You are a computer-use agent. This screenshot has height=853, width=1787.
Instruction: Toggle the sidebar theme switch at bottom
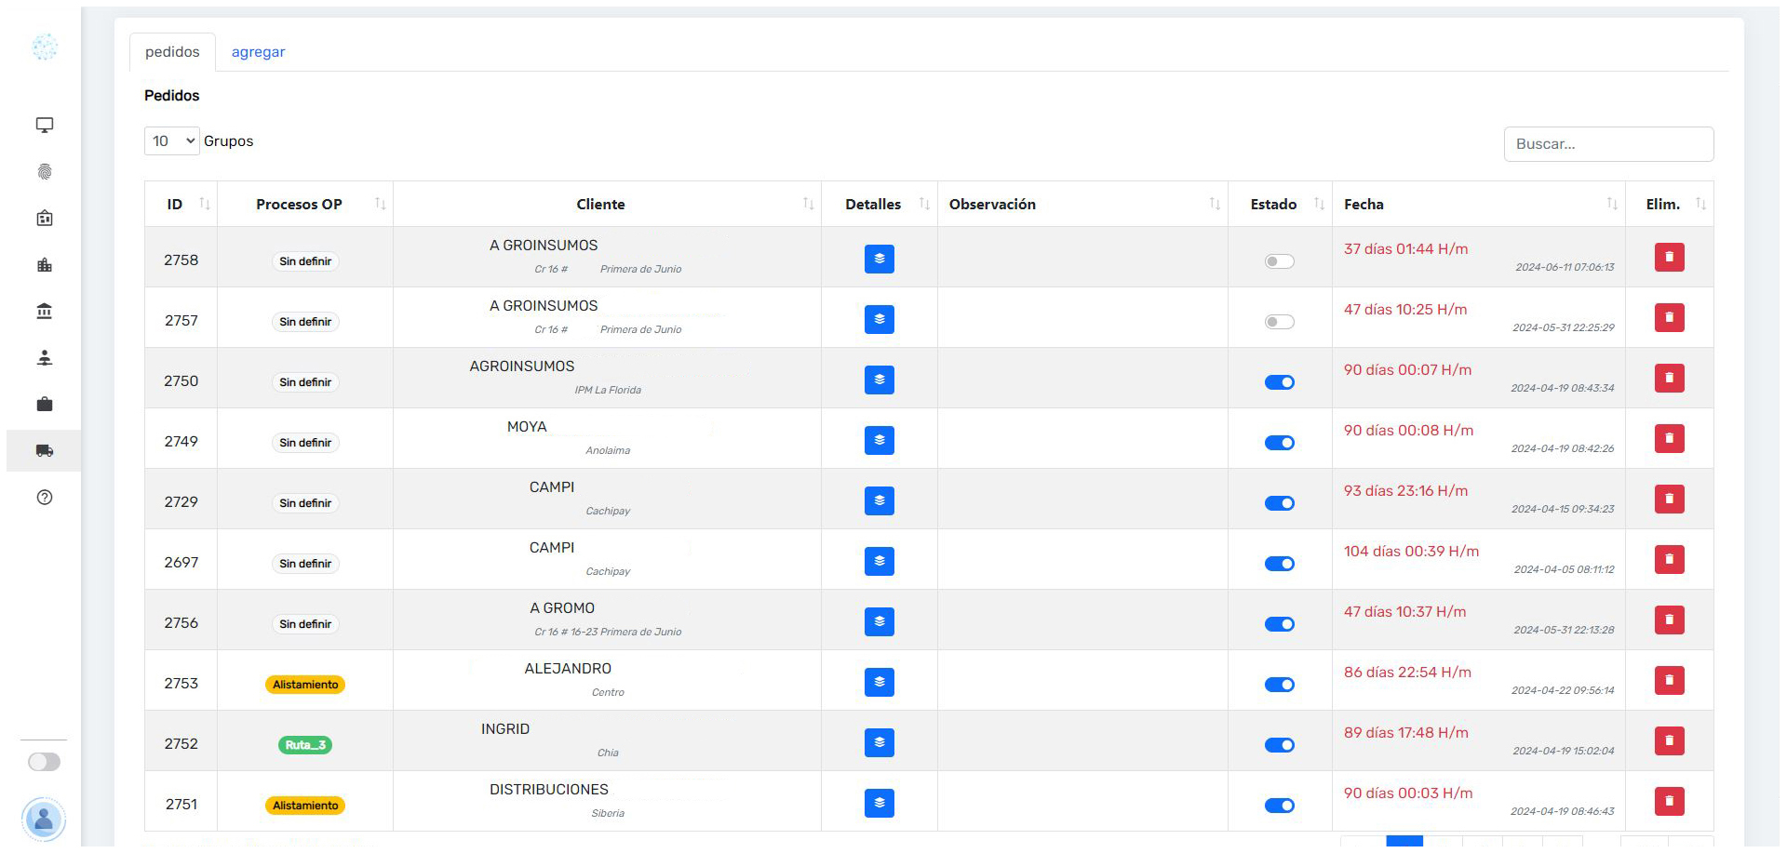point(44,762)
